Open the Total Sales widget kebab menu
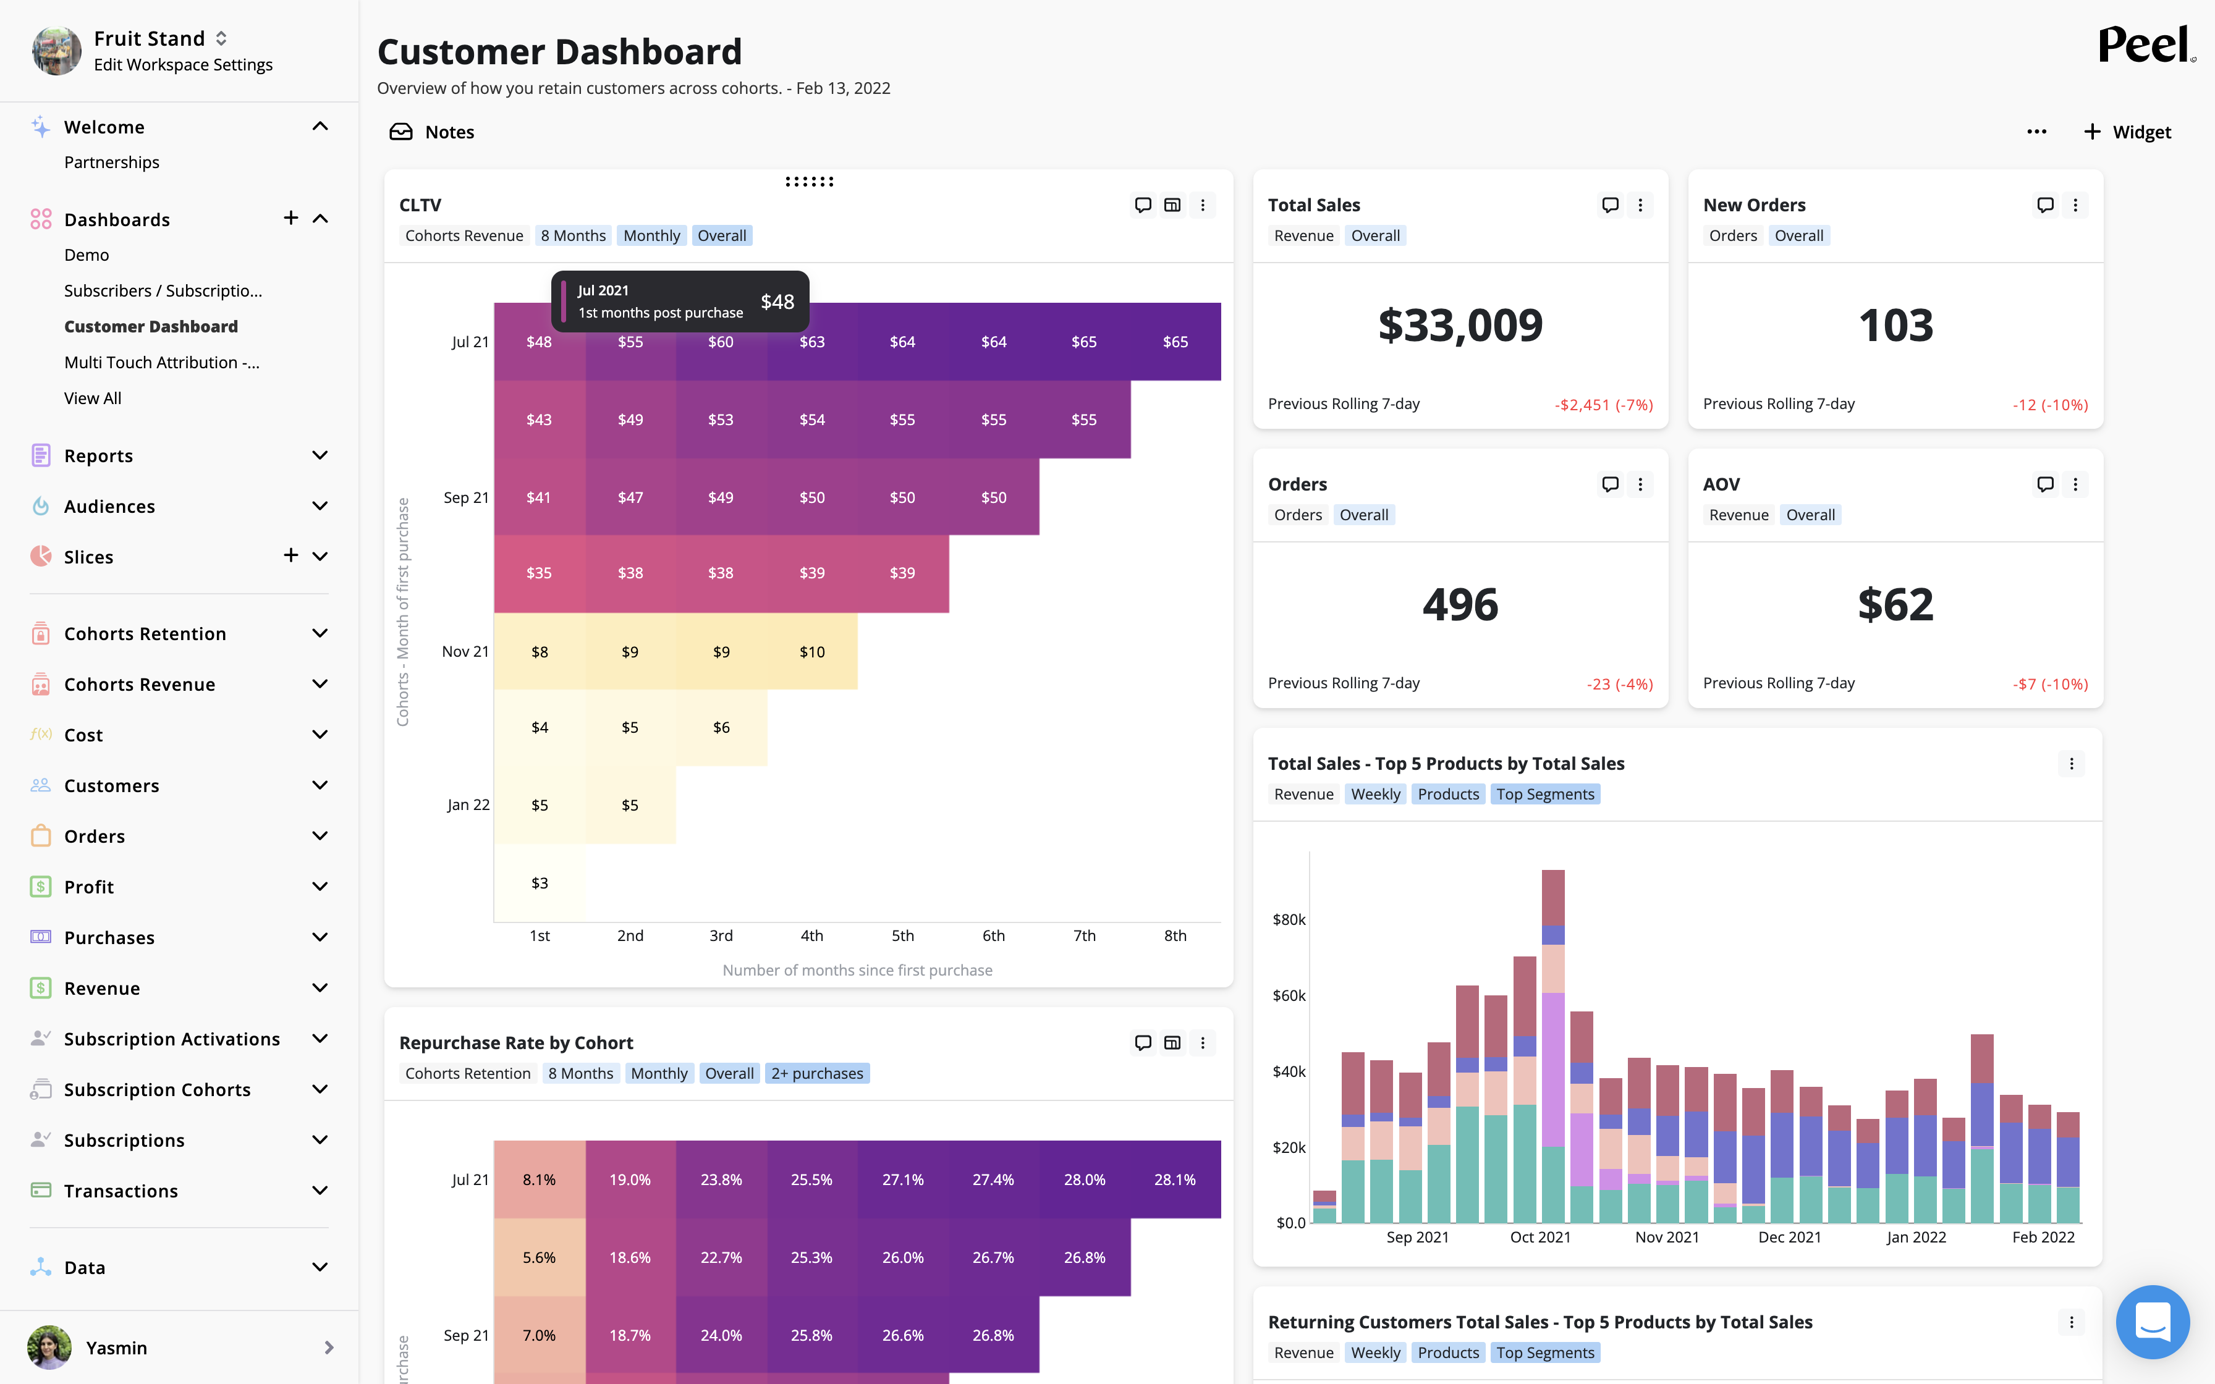2215x1384 pixels. [x=1640, y=205]
